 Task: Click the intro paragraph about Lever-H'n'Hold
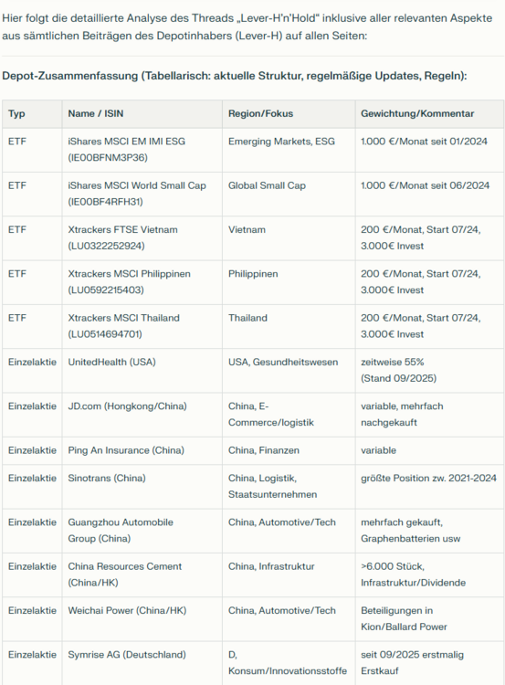pos(247,26)
